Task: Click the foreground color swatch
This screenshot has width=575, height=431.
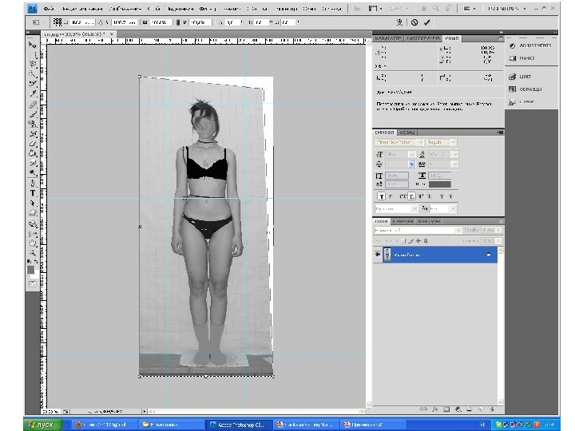Action: [31, 270]
